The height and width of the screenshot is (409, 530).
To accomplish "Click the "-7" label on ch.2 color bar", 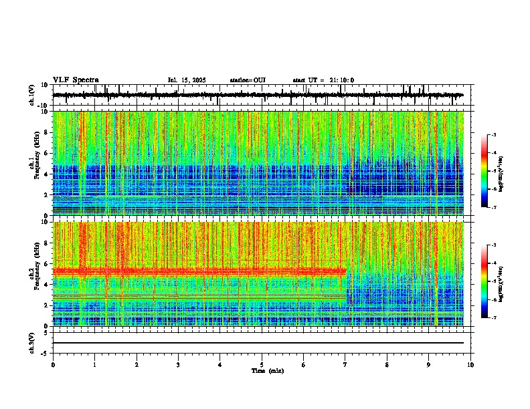I will (494, 318).
